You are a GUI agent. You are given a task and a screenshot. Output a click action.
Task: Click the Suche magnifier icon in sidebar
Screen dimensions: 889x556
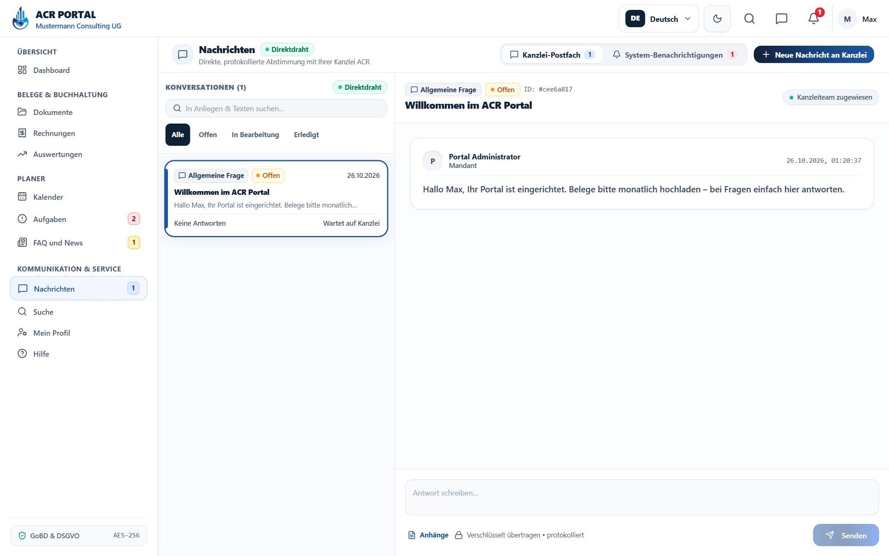coord(22,311)
